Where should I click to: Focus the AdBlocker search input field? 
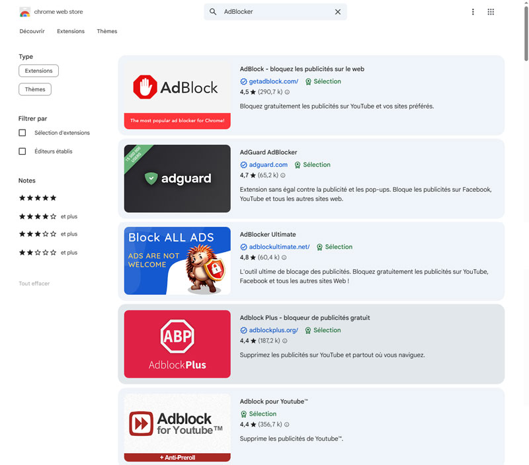pos(275,12)
